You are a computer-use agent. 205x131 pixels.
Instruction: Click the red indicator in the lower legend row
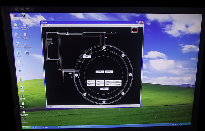coord(136,31)
